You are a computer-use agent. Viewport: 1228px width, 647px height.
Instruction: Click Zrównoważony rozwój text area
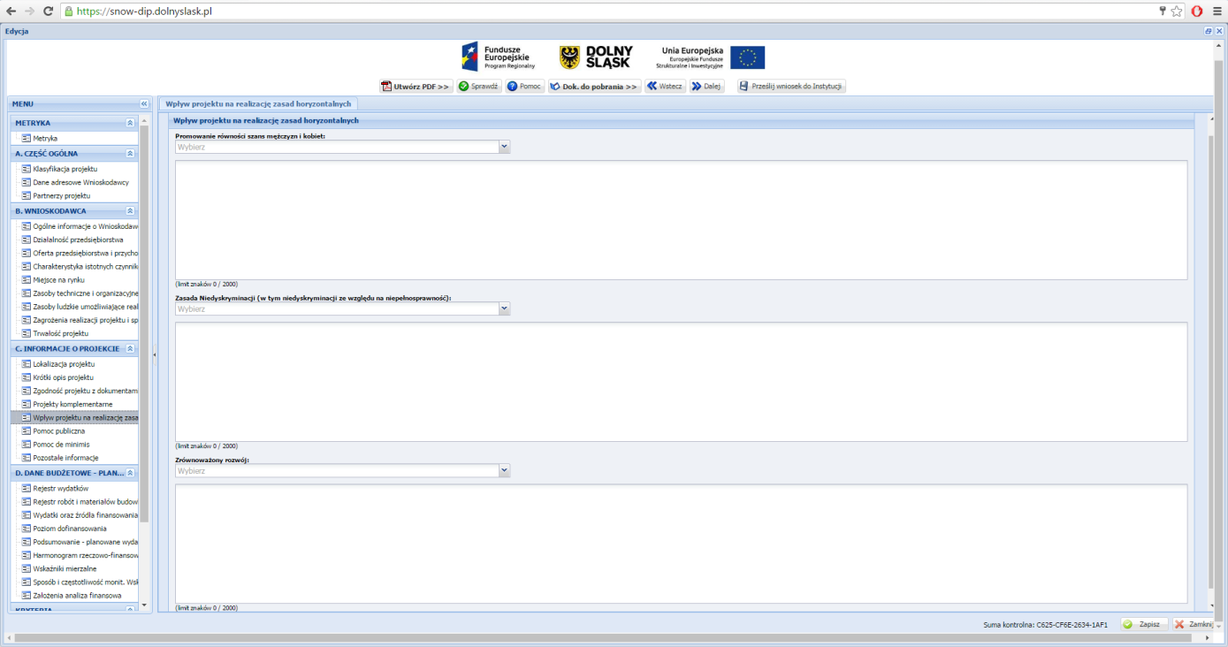pyautogui.click(x=681, y=544)
